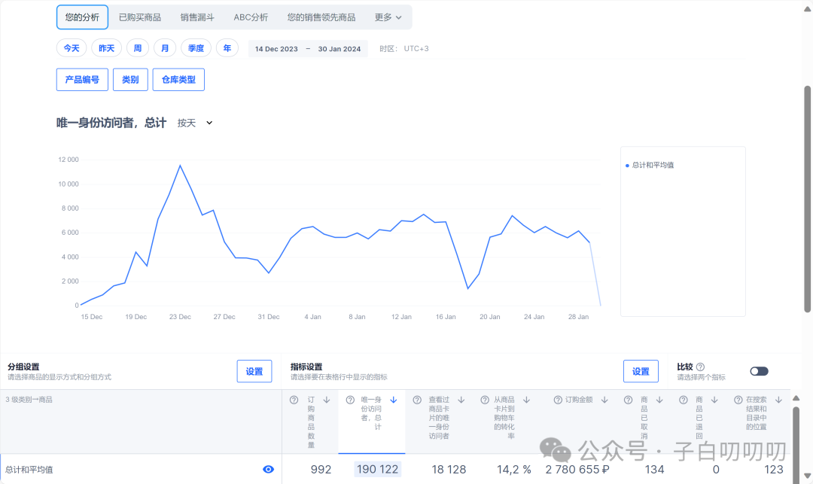Image resolution: width=813 pixels, height=484 pixels.
Task: Sort the 在搜索结果和目录中的位置 column
Action: [779, 399]
